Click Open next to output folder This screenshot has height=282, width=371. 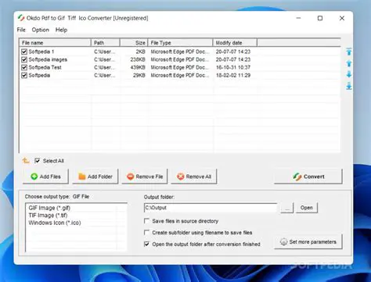(307, 208)
